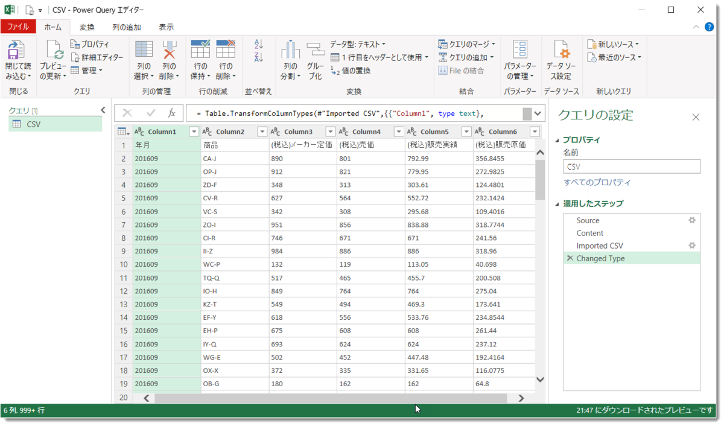Open the New Source (新しいソース) dropdown
The height and width of the screenshot is (426, 724).
(613, 44)
